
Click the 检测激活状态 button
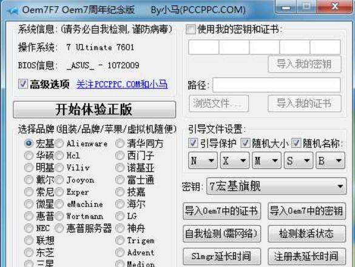click(307, 234)
